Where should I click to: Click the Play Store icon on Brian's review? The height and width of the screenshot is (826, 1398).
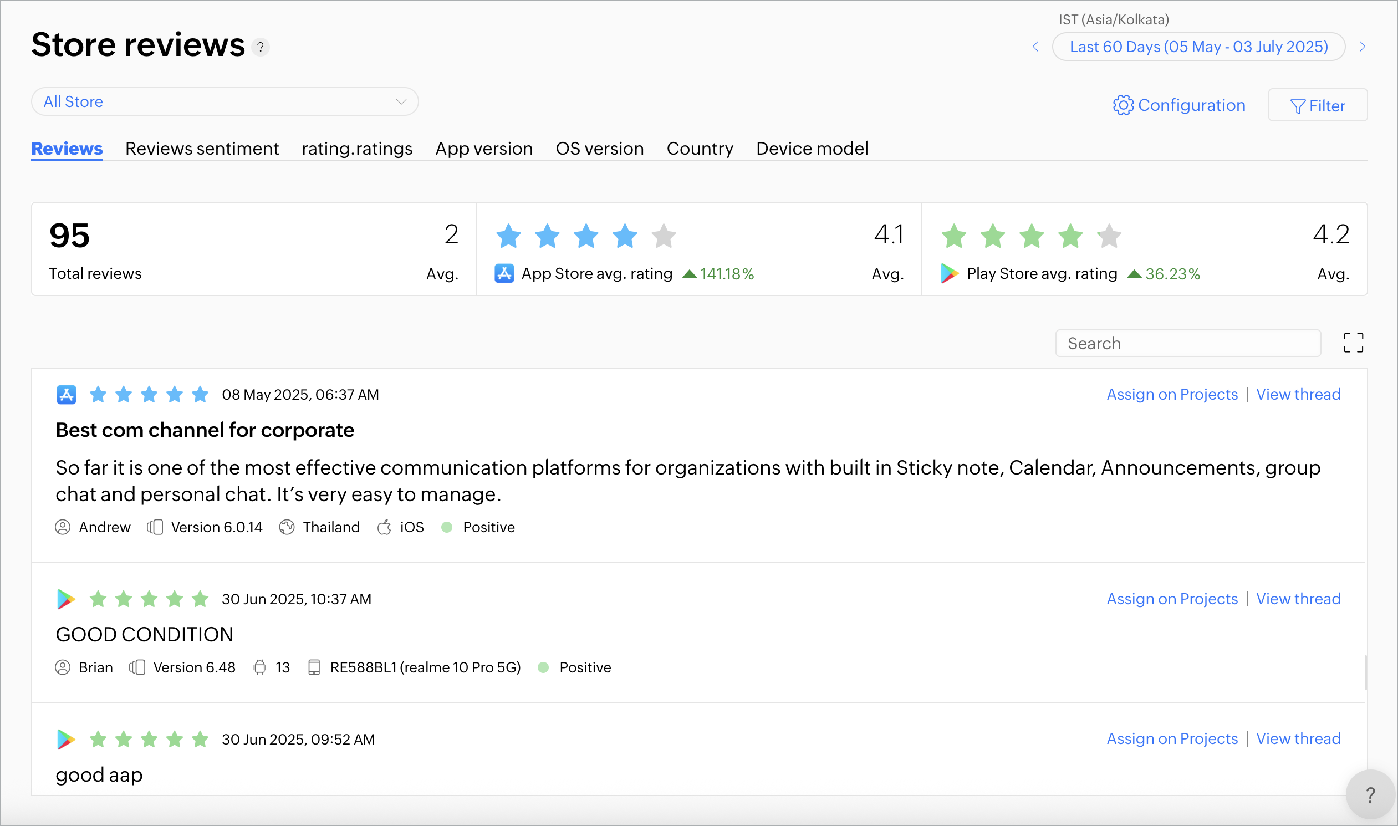(x=66, y=599)
